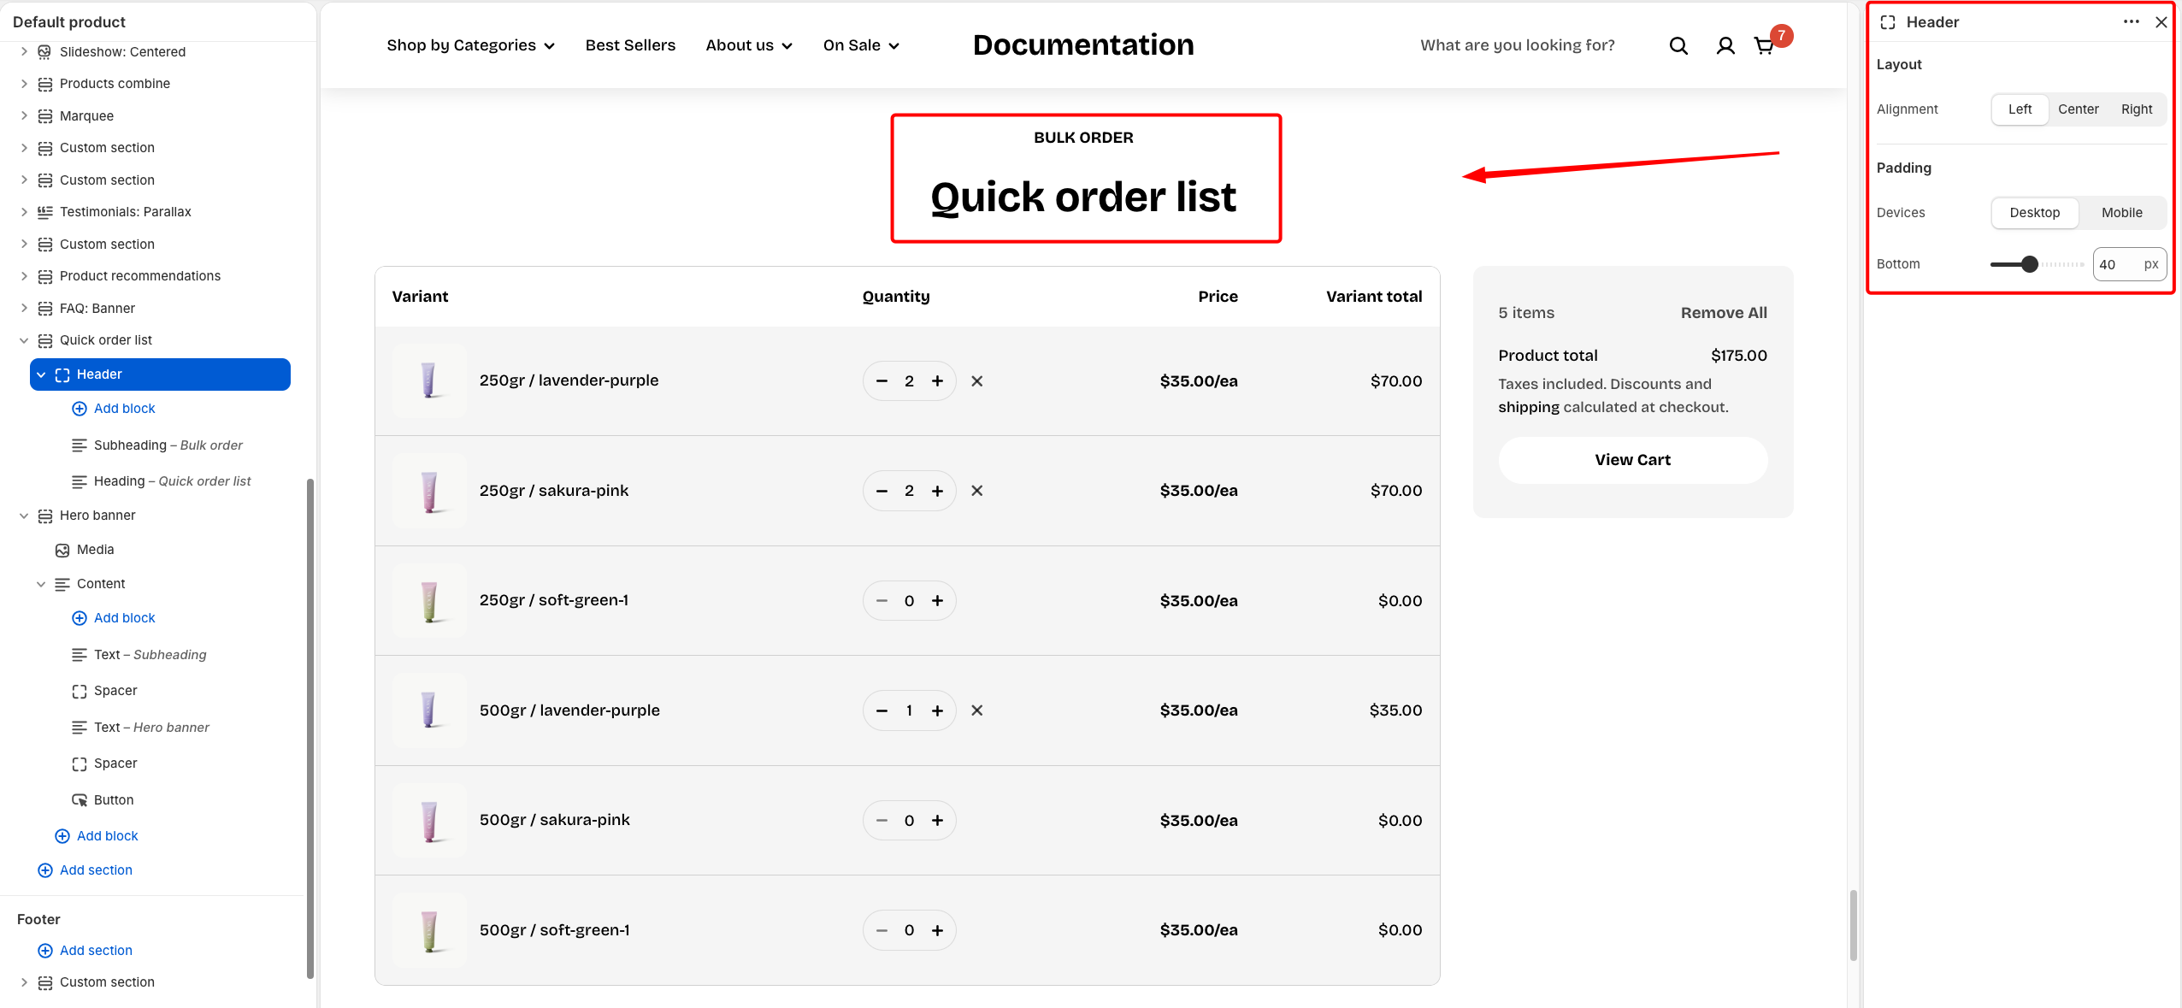Set alignment to Right
This screenshot has width=2182, height=1008.
coord(2136,109)
